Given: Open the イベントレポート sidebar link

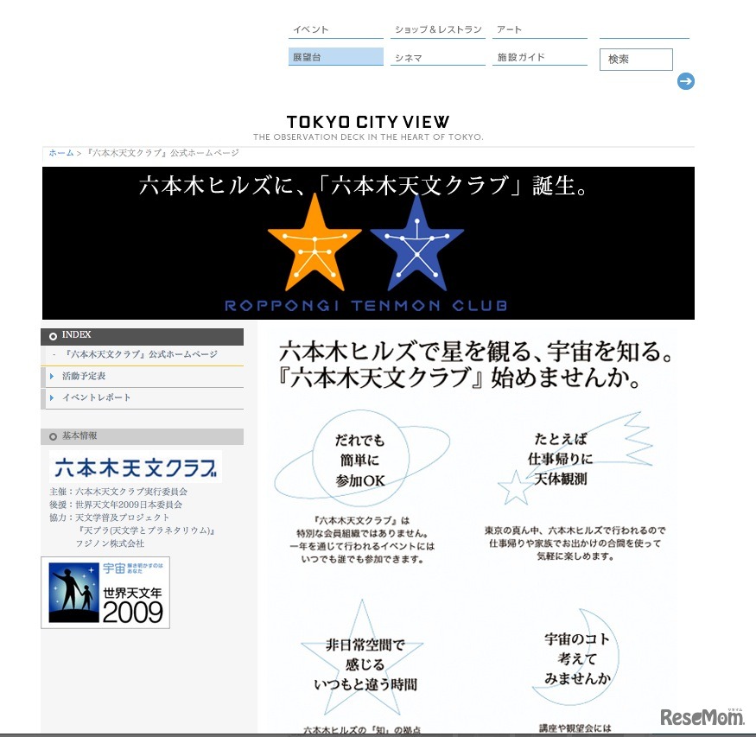Looking at the screenshot, I should click(97, 397).
